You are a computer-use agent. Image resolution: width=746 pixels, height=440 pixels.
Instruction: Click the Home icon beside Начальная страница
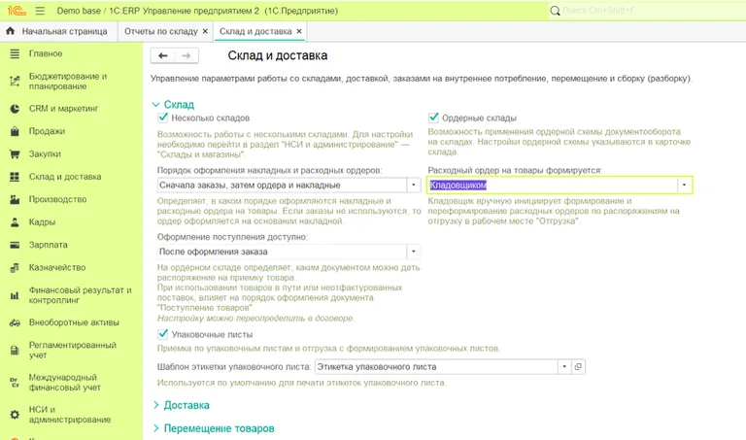coord(11,32)
